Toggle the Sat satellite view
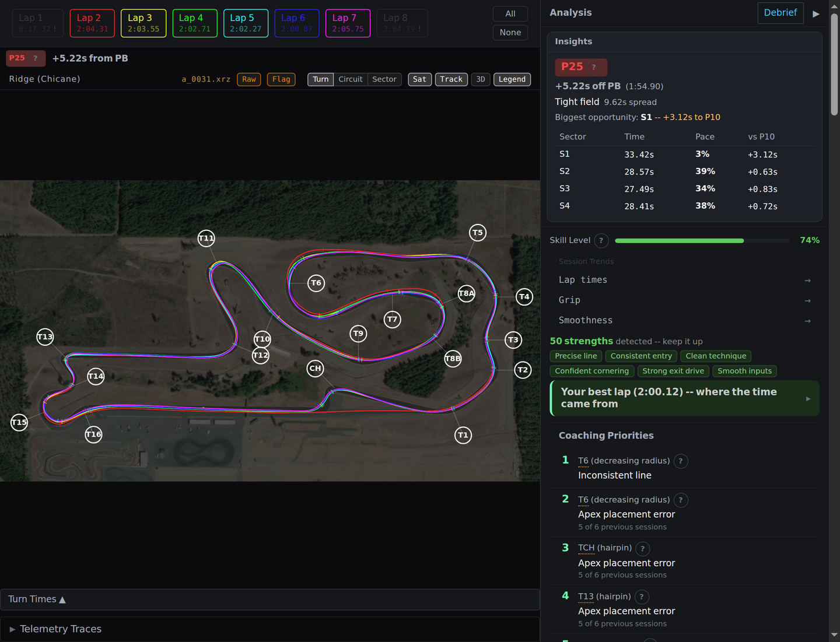This screenshot has height=642, width=840. [419, 79]
